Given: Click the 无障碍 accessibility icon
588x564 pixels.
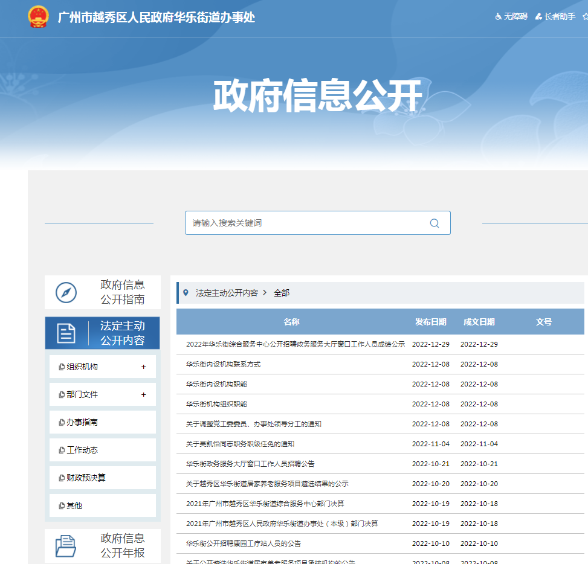Looking at the screenshot, I should [x=499, y=17].
